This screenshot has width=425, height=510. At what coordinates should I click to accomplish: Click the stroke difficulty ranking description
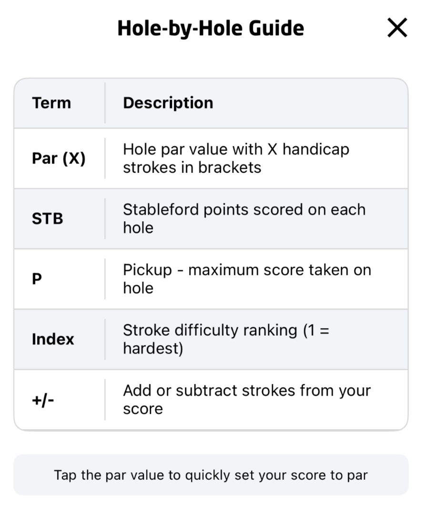click(226, 339)
